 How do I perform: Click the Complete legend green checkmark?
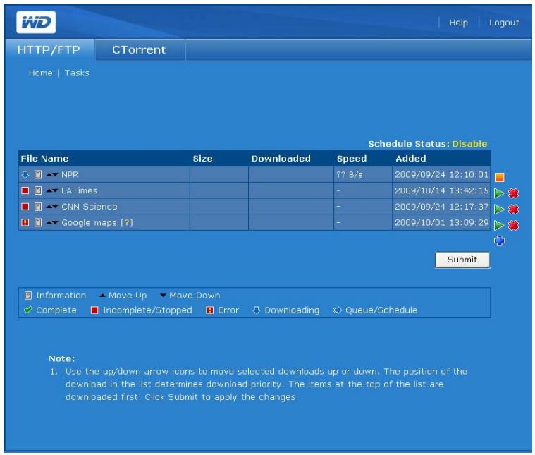point(28,310)
